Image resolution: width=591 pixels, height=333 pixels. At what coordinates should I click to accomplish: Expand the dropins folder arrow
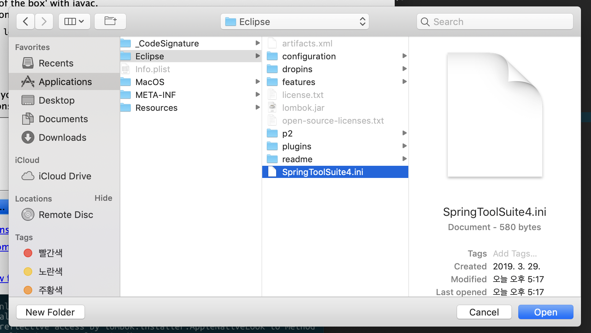click(404, 69)
